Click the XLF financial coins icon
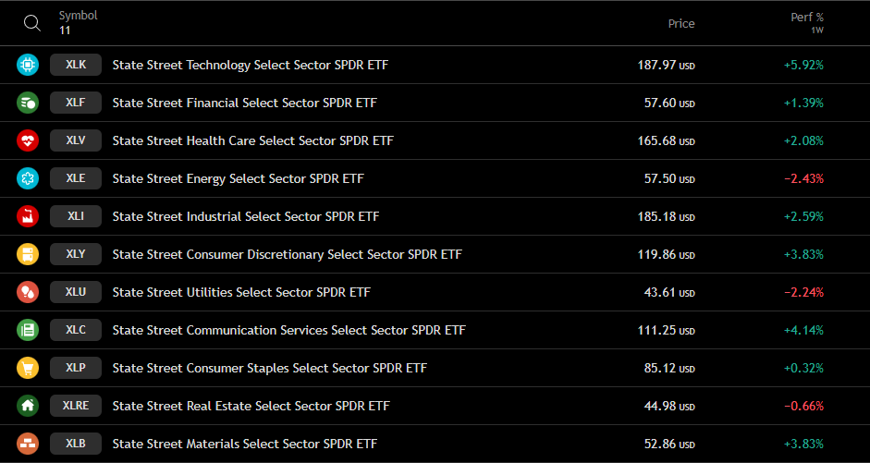 (28, 103)
